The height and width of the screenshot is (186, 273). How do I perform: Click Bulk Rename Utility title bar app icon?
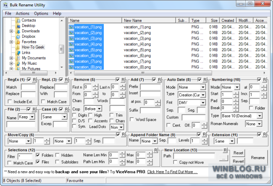pyautogui.click(x=5, y=5)
